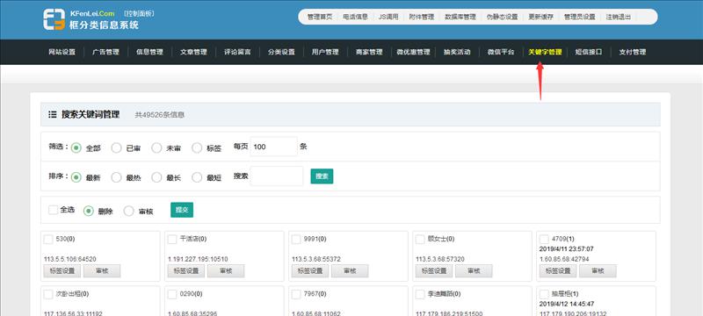The height and width of the screenshot is (316, 703).
Task: Click 审核 button above the 0290 card
Action: click(226, 270)
